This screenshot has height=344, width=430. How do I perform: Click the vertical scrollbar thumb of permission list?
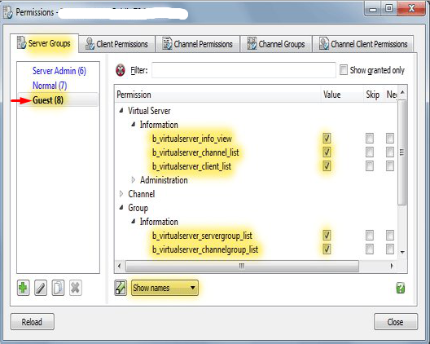pyautogui.click(x=402, y=152)
